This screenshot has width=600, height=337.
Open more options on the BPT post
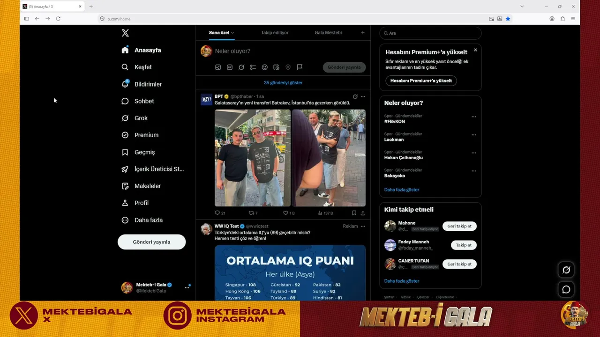click(x=363, y=96)
